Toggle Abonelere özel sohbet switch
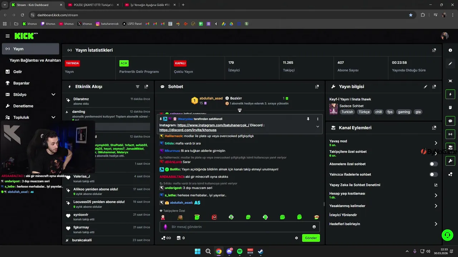The image size is (458, 257). [433, 164]
